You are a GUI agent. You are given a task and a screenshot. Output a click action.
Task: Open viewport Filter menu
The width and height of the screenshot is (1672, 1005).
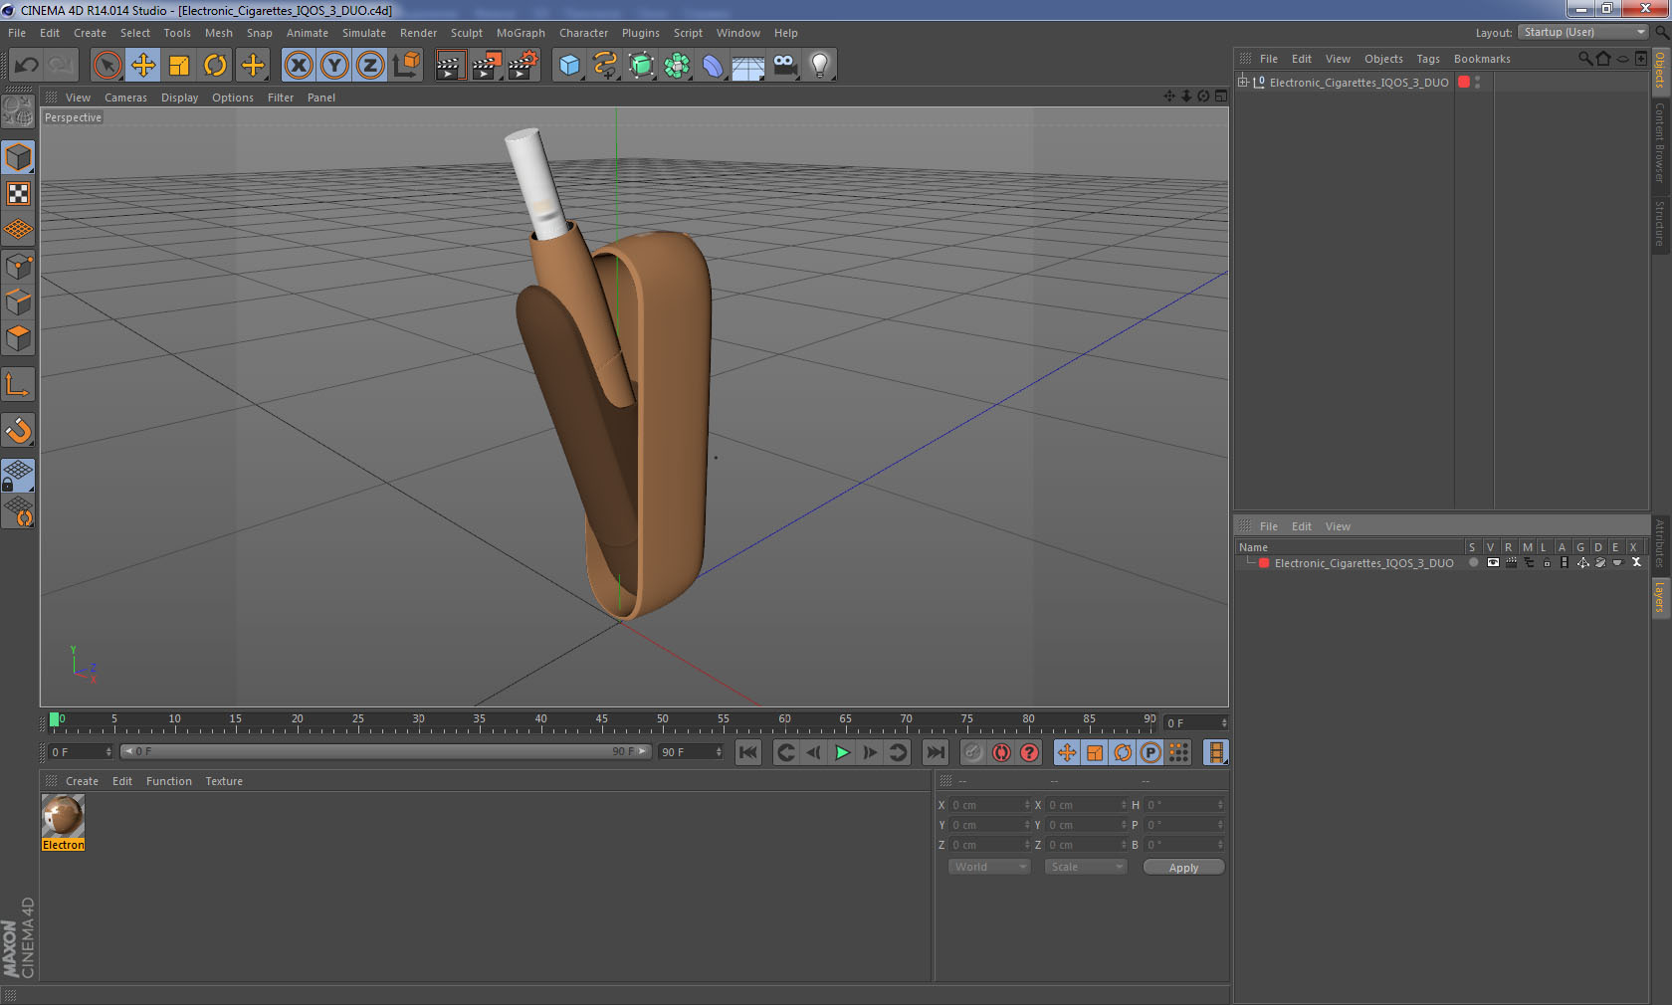(x=281, y=98)
